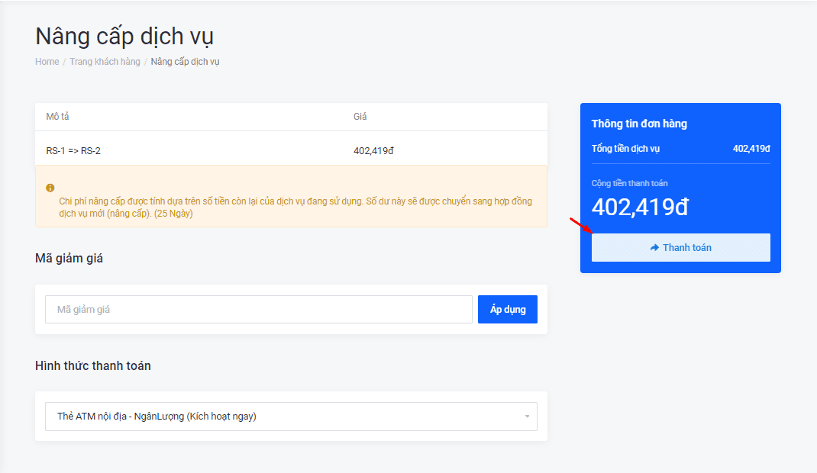This screenshot has height=473, width=817.
Task: Click the large 402,419đ total amount
Action: pyautogui.click(x=640, y=207)
